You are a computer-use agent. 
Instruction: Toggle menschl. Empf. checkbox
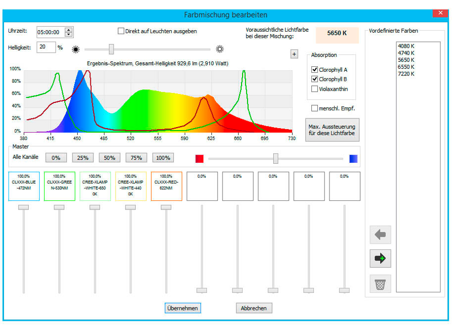coord(314,108)
